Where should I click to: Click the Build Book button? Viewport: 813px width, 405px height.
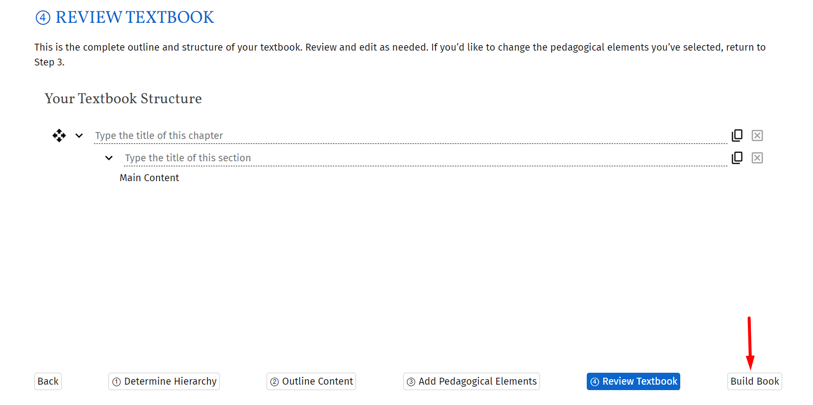754,381
